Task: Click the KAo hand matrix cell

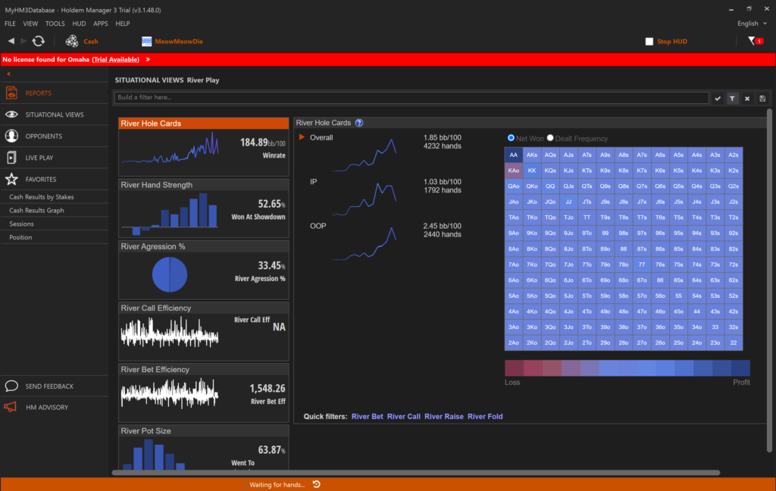Action: click(514, 170)
